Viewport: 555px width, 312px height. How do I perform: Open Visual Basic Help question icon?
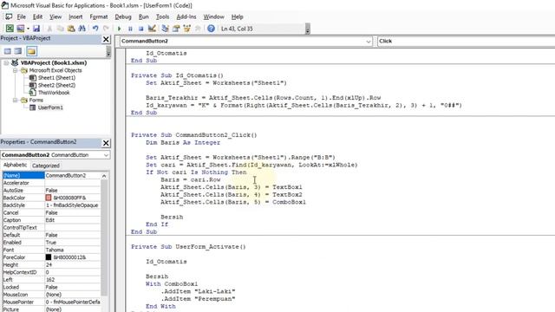tap(211, 29)
